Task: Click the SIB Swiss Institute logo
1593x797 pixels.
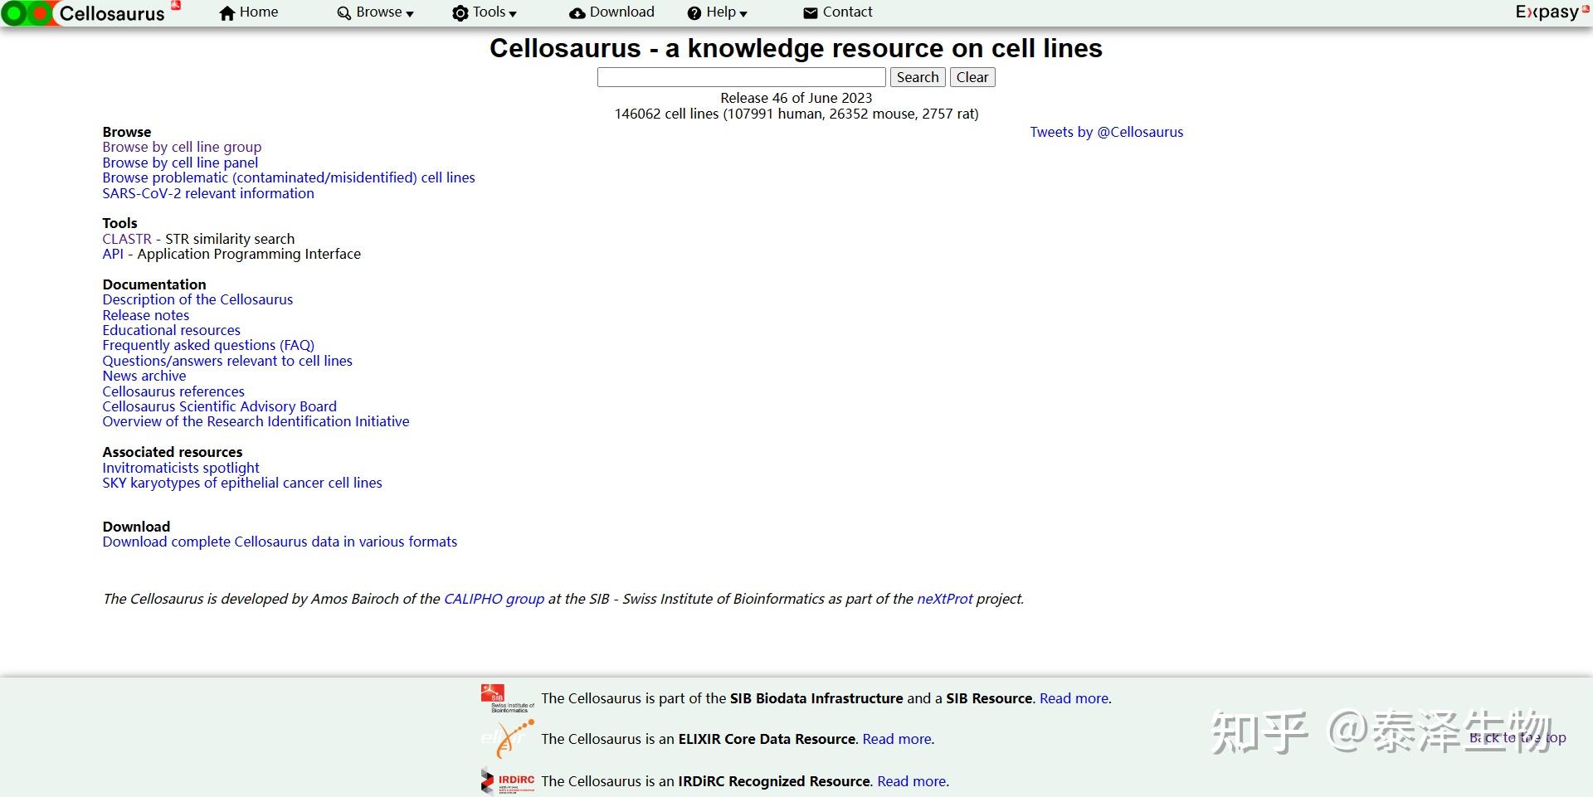Action: [508, 698]
